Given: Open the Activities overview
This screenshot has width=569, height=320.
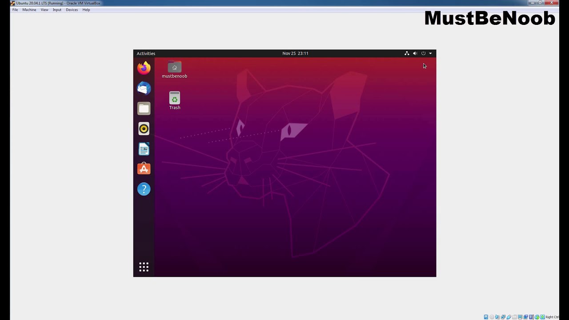Looking at the screenshot, I should (x=146, y=53).
